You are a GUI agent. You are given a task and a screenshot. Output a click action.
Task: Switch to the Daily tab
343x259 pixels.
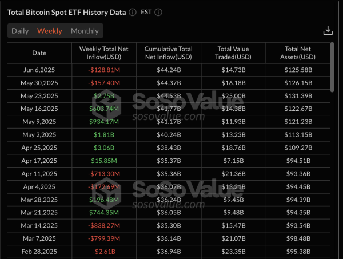click(20, 31)
